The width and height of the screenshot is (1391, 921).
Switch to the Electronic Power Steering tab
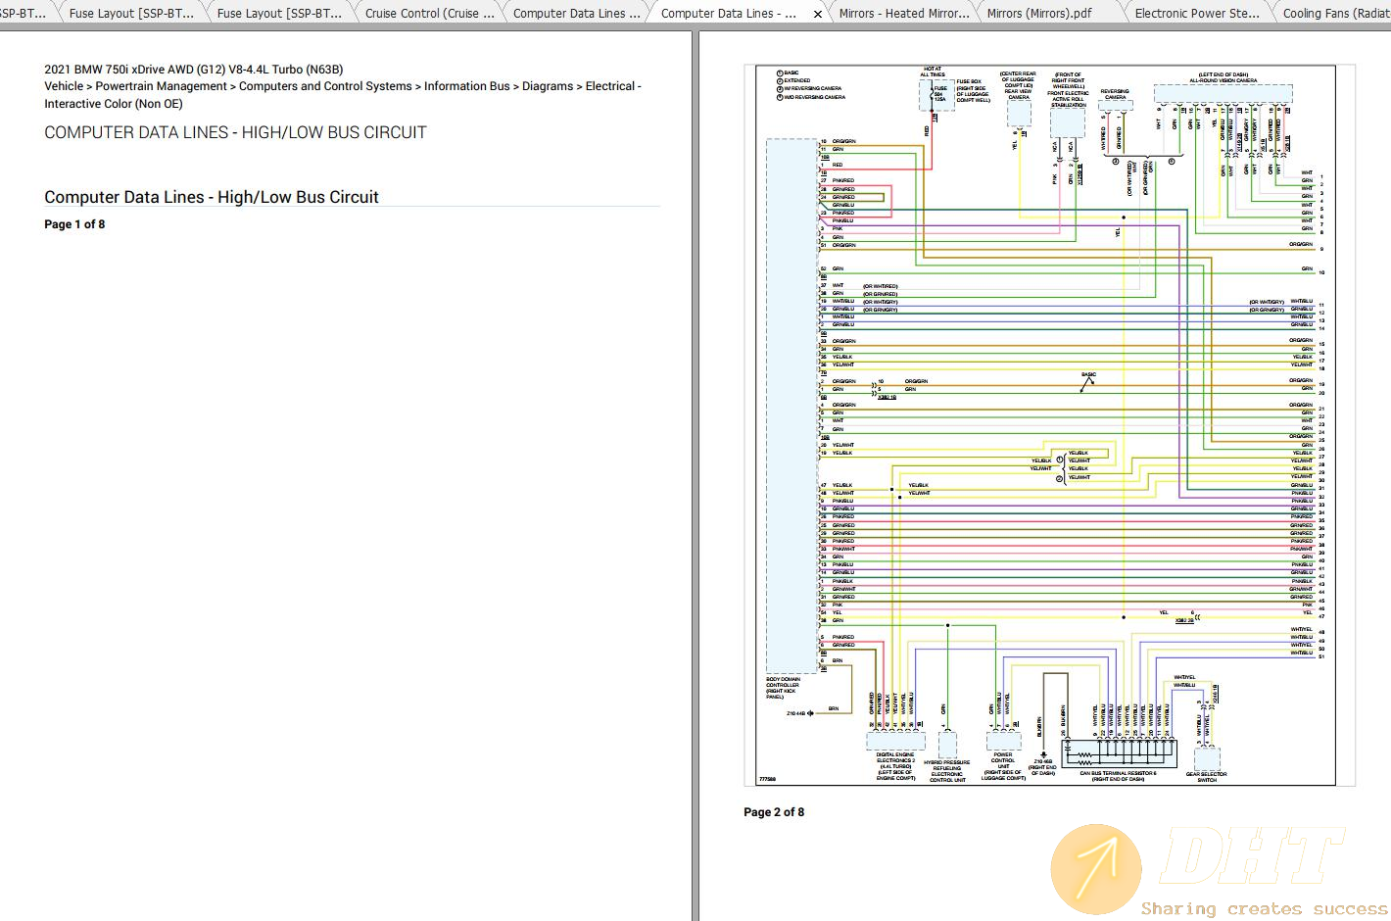click(1197, 14)
